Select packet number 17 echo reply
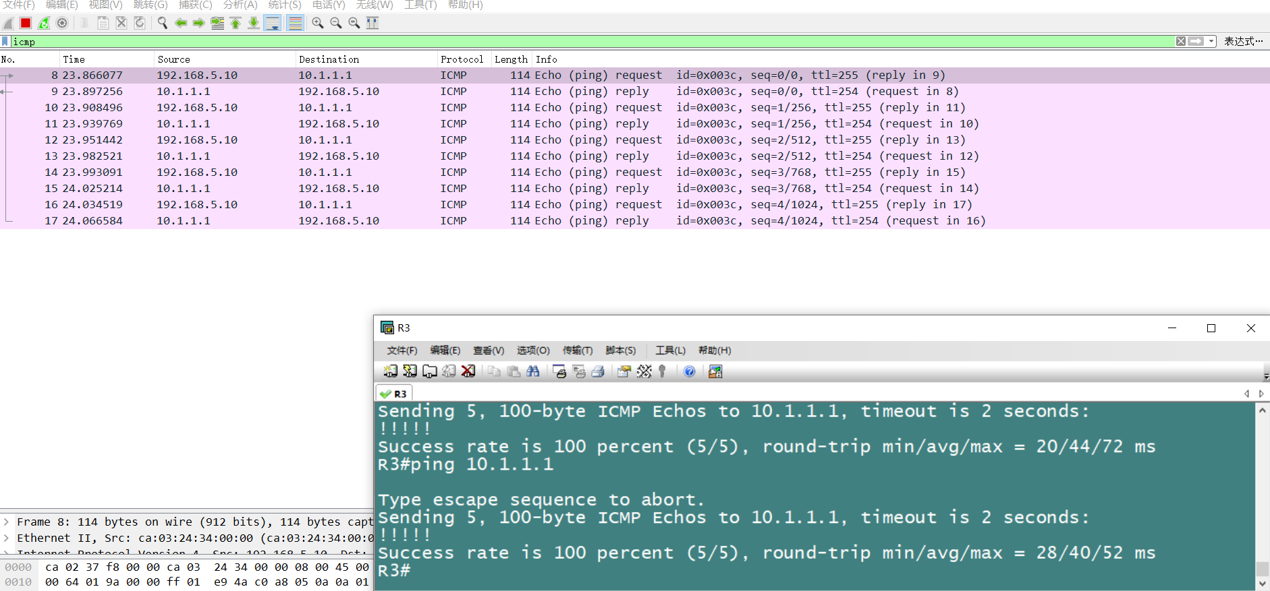The width and height of the screenshot is (1270, 591). pos(634,220)
